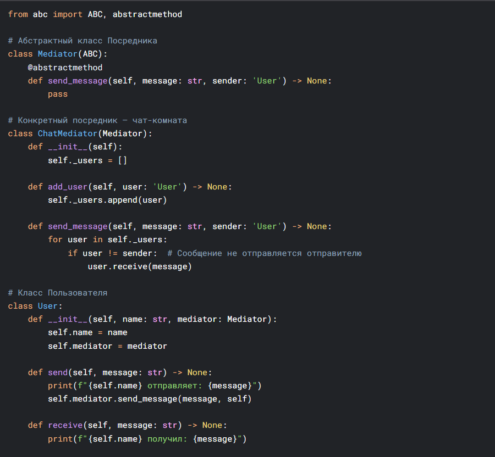Click the 'user.receive(message)' line

140,266
